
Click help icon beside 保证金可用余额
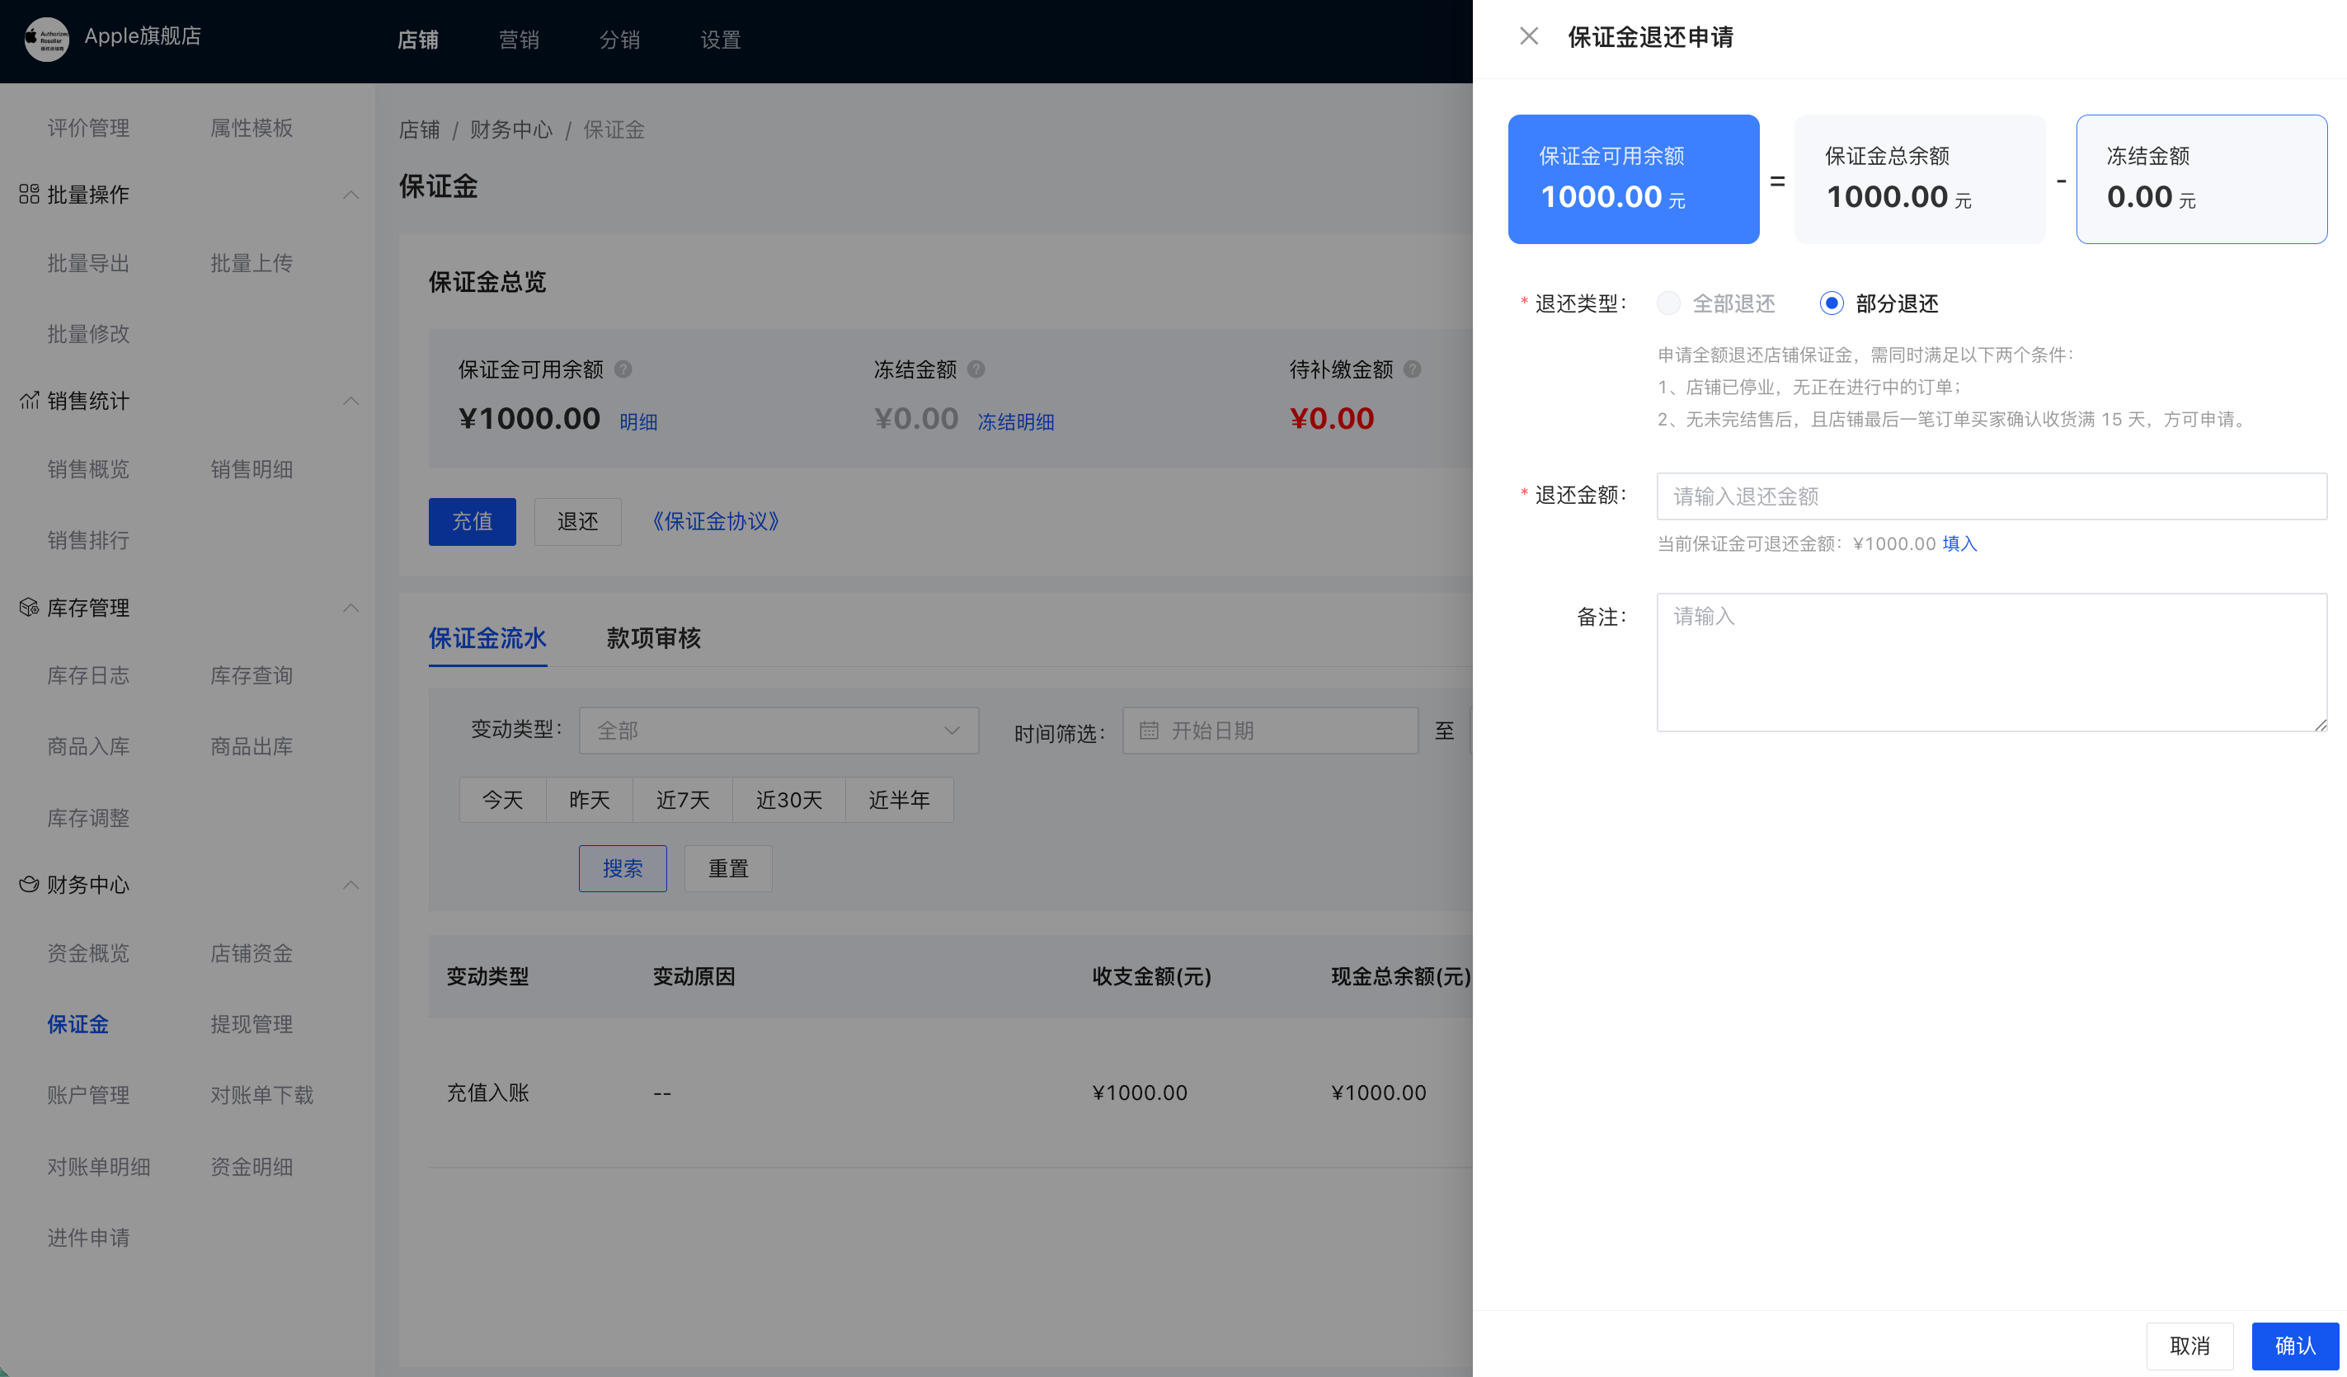coord(623,369)
